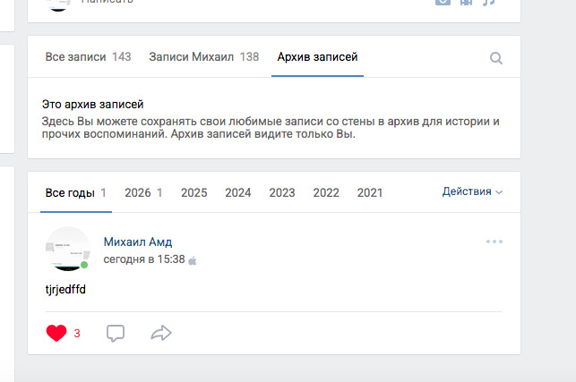The image size is (576, 382).
Task: Open wall search with the magnifier icon
Action: coord(496,58)
